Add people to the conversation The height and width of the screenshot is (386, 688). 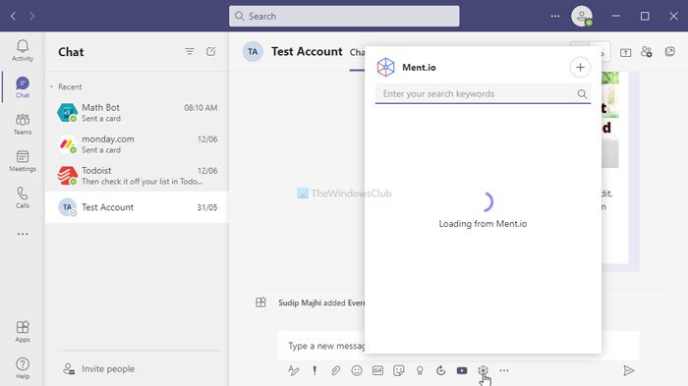[x=647, y=52]
